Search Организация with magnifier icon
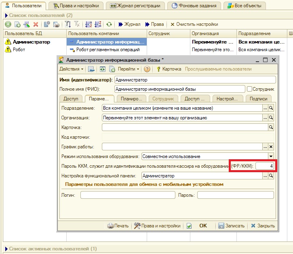Image resolution: width=293 pixels, height=254 pixels. tap(271, 118)
